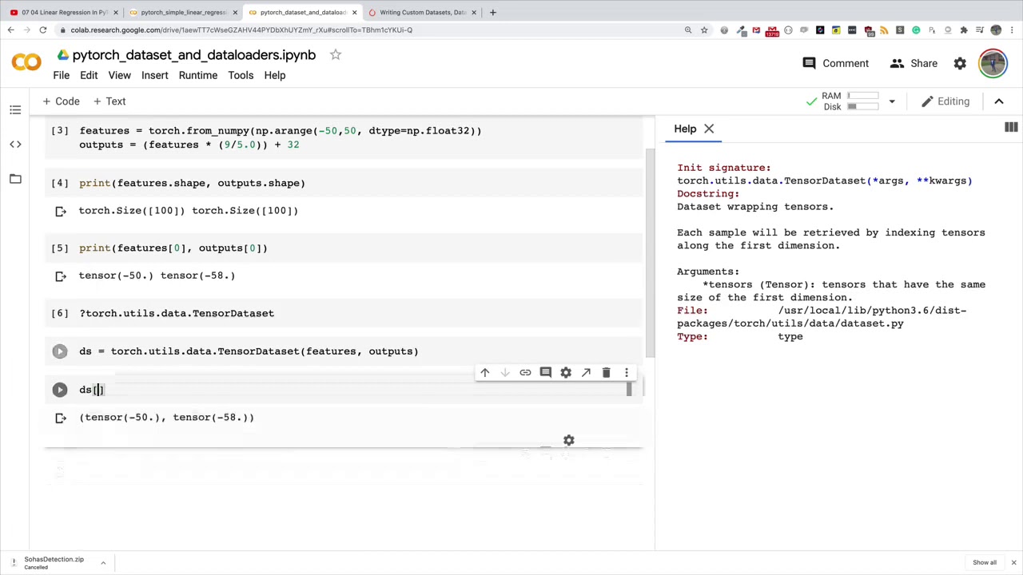Open the code snippets sidebar icon

pyautogui.click(x=15, y=144)
